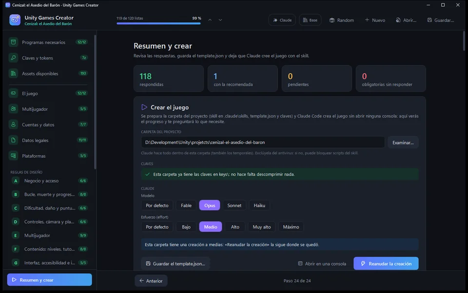This screenshot has height=293, width=468.
Task: Click the Plataformas devices icon
Action: 13,156
